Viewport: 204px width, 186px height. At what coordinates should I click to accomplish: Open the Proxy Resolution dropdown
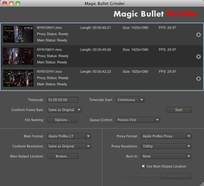click(x=166, y=146)
